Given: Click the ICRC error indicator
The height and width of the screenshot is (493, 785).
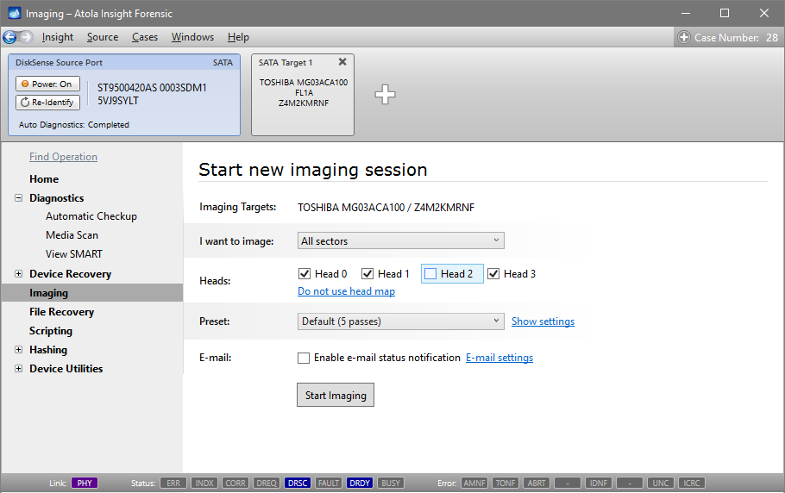Looking at the screenshot, I should tap(692, 483).
